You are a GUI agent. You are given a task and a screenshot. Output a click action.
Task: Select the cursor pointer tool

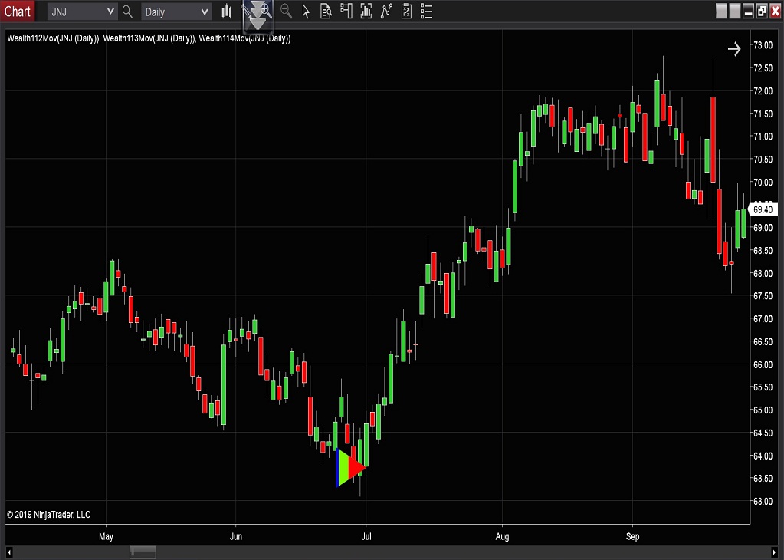click(x=306, y=12)
